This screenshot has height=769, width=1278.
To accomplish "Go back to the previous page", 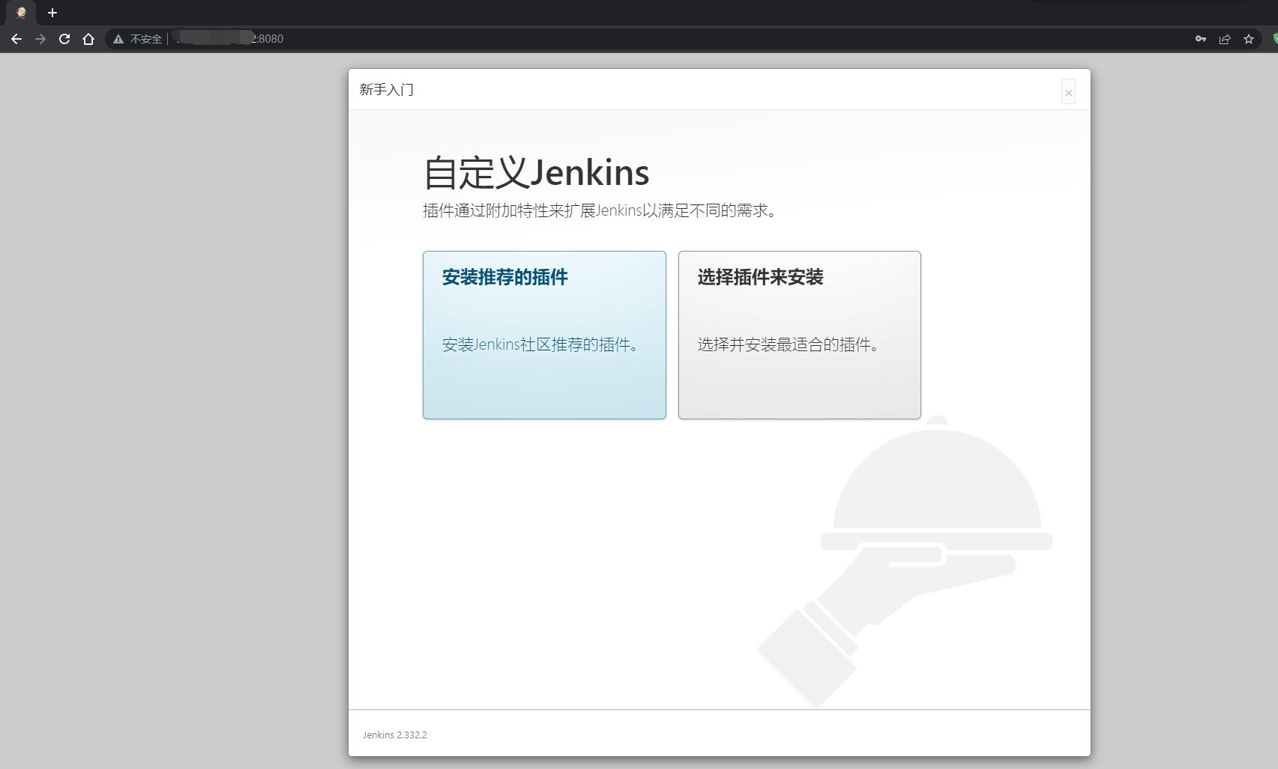I will 16,39.
